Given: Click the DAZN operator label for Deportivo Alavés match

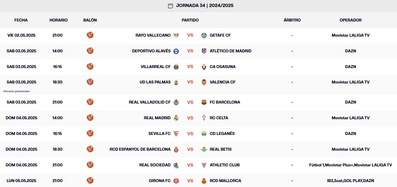Looking at the screenshot, I should coord(351,51).
